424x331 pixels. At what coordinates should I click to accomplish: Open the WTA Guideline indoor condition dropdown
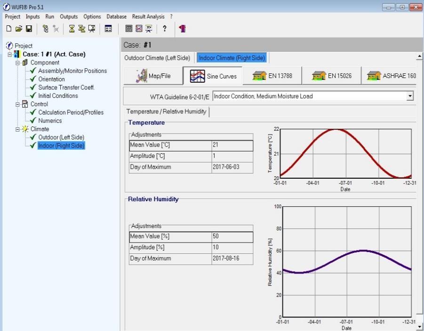point(410,96)
